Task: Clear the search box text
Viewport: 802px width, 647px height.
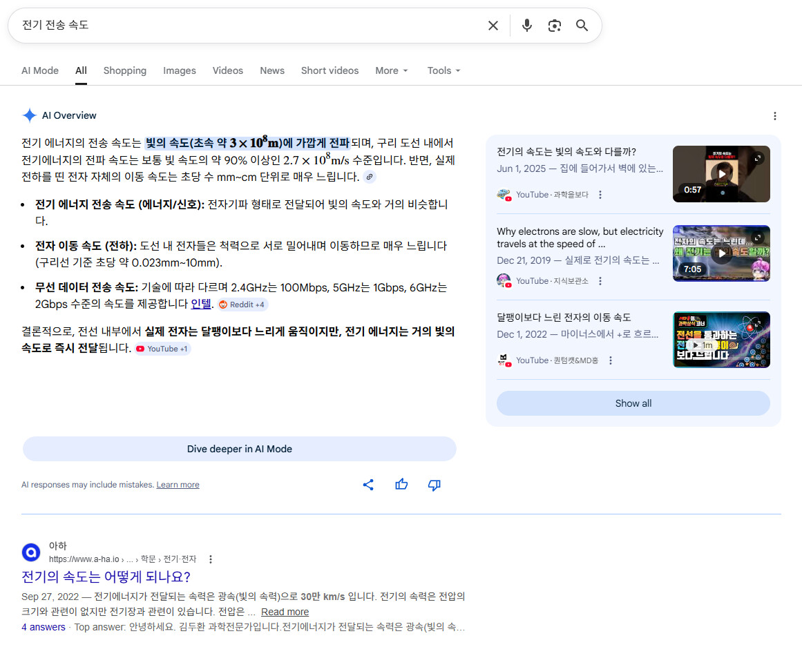Action: (493, 26)
